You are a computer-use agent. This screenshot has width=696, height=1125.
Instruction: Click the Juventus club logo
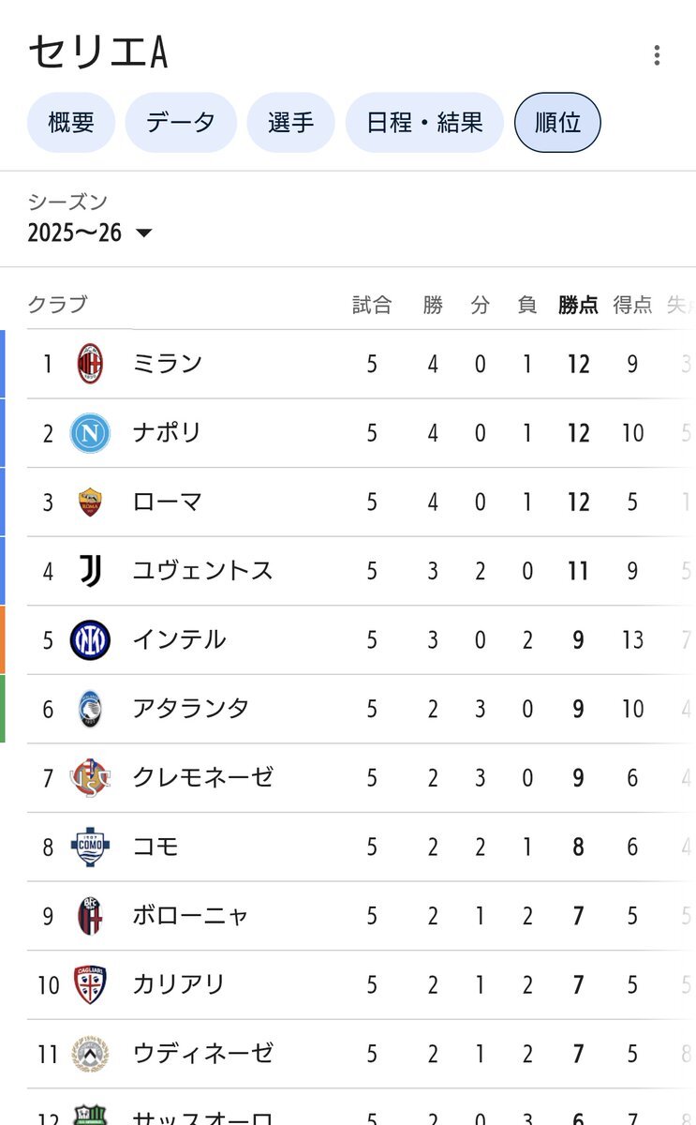coord(90,571)
